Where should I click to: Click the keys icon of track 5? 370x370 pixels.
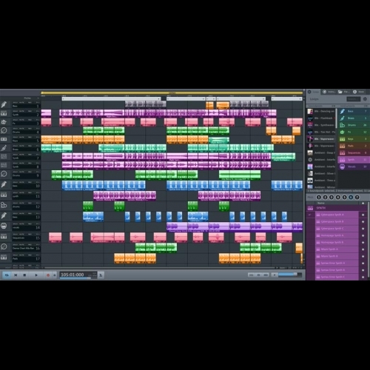point(4,139)
